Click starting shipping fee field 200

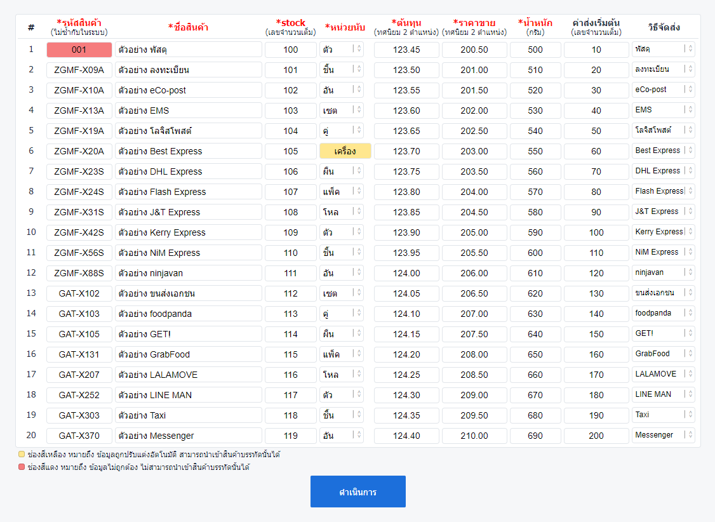pos(596,436)
